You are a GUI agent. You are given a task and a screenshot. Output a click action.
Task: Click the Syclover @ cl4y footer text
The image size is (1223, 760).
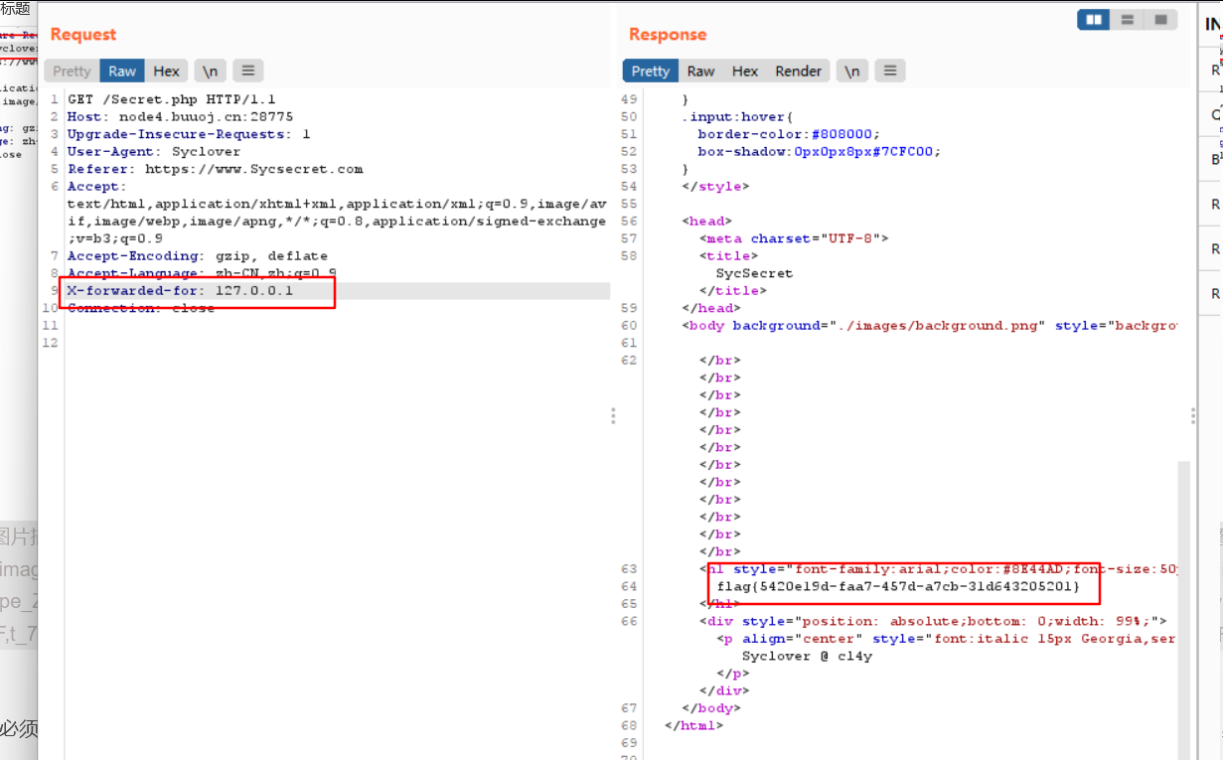click(x=807, y=656)
